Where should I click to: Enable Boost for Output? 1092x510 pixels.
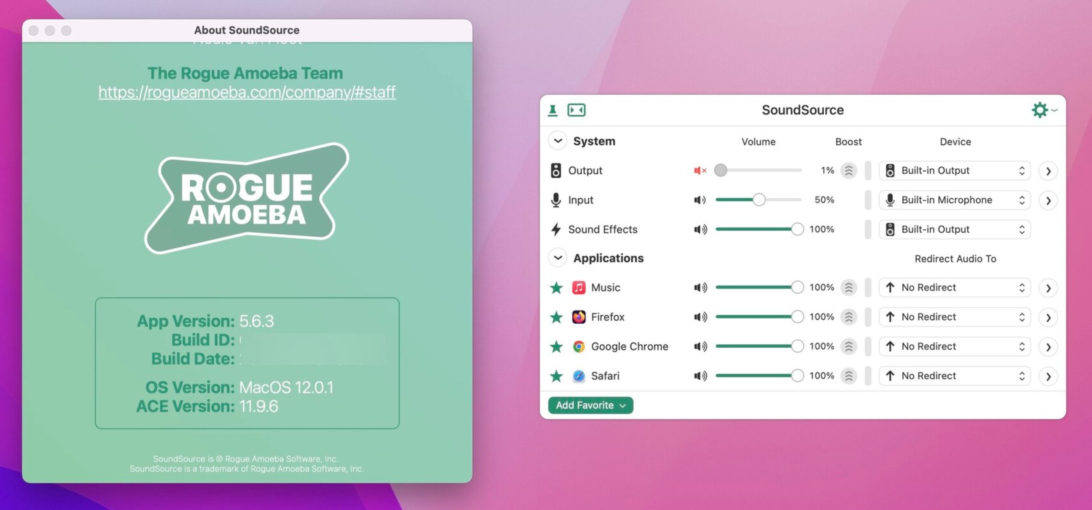point(849,170)
